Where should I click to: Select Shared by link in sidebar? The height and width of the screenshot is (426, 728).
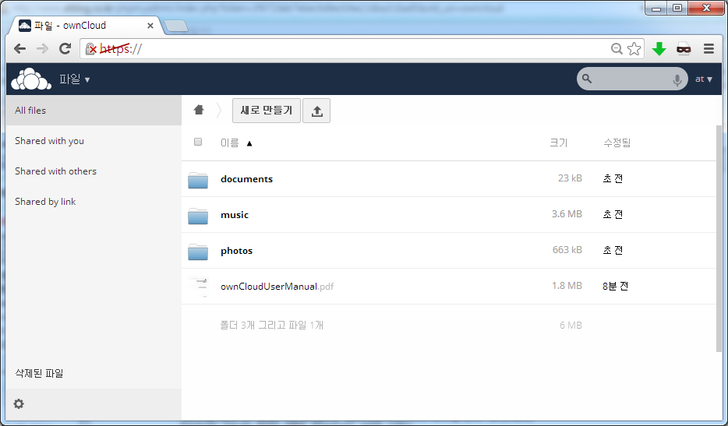click(x=94, y=202)
